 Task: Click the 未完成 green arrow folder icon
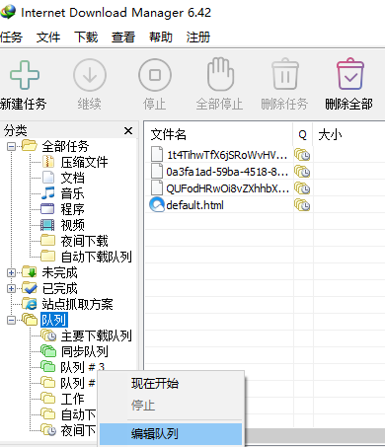point(30,272)
